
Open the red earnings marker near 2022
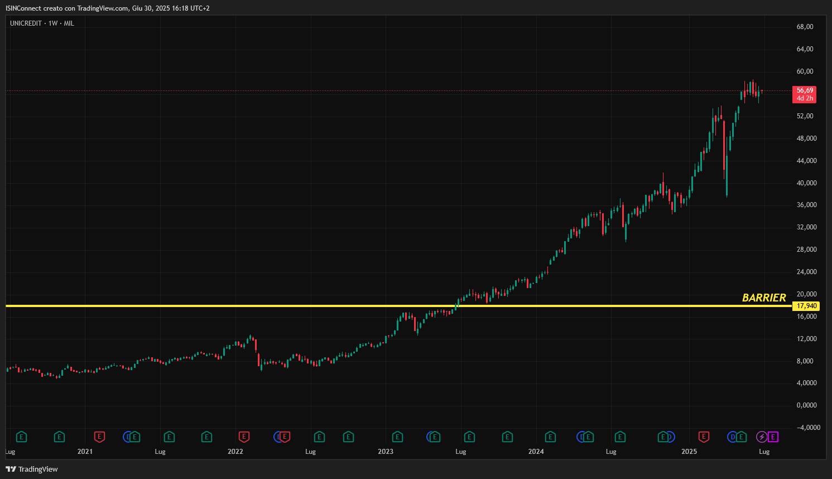[244, 437]
